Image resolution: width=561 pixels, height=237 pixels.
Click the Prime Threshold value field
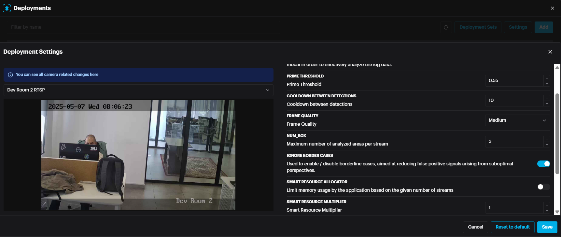click(x=514, y=81)
